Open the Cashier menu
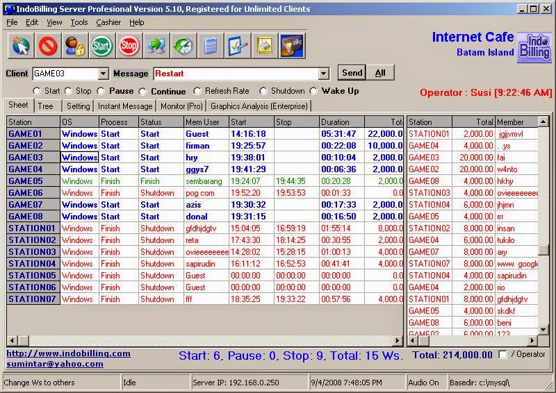Image resolution: width=556 pixels, height=393 pixels. tap(108, 22)
